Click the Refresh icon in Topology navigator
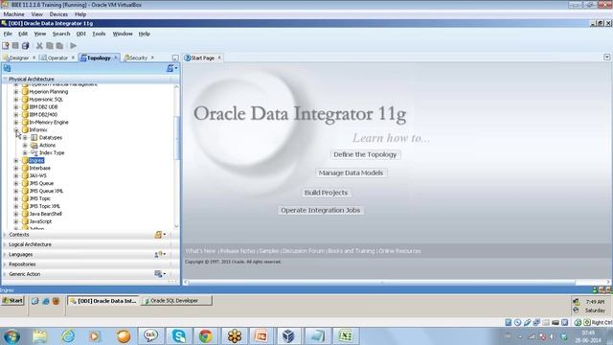Image resolution: width=613 pixels, height=345 pixels. [x=7, y=68]
